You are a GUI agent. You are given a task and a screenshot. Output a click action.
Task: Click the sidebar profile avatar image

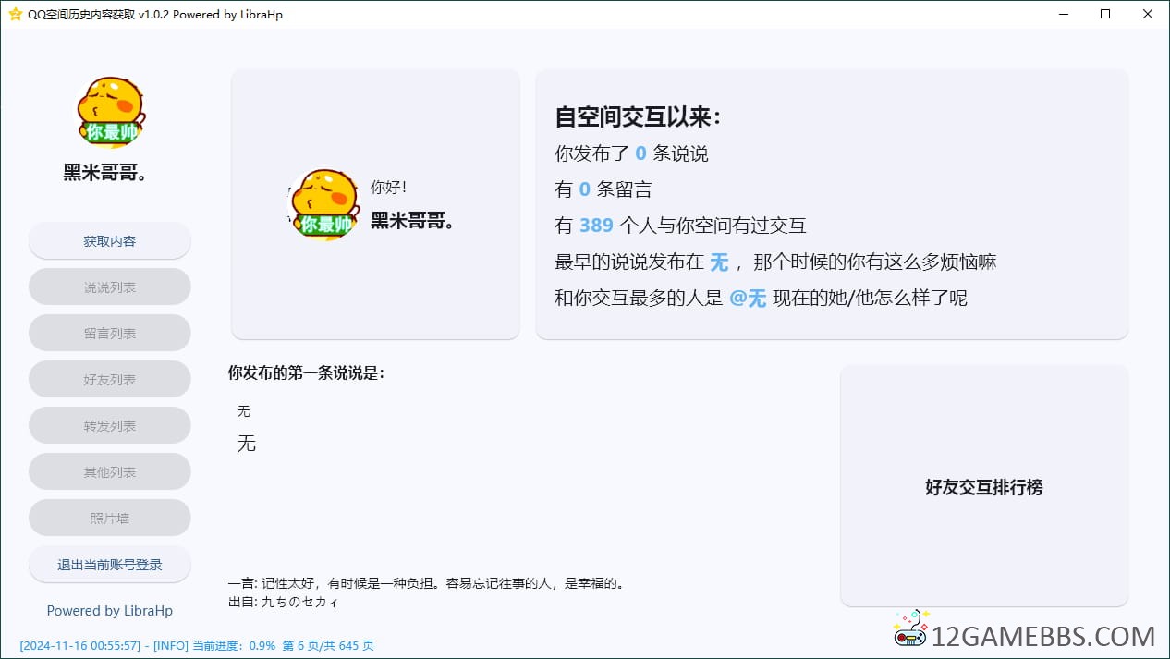(110, 112)
